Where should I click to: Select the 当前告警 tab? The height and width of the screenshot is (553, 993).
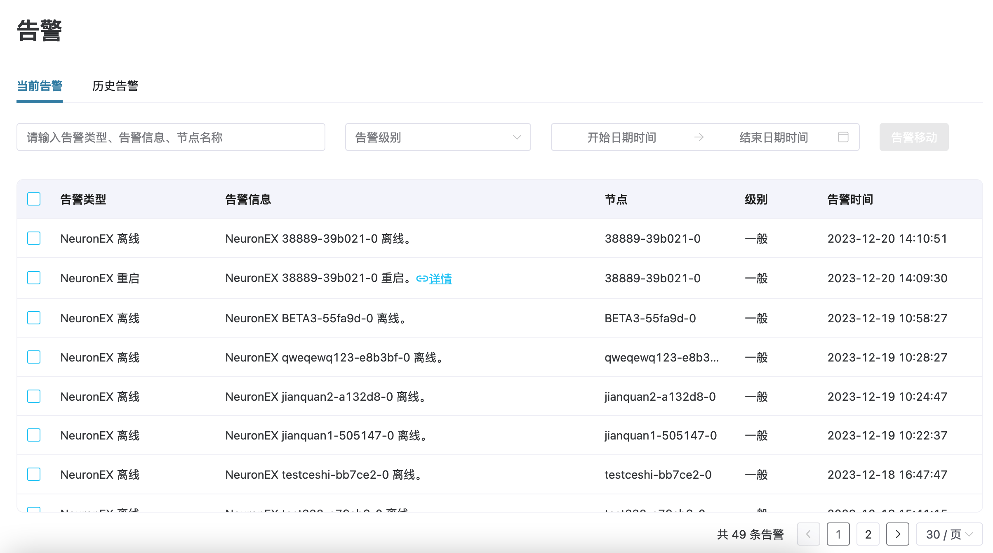click(x=40, y=86)
